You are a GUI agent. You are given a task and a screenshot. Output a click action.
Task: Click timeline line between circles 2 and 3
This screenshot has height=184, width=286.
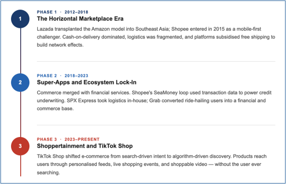click(x=20, y=114)
